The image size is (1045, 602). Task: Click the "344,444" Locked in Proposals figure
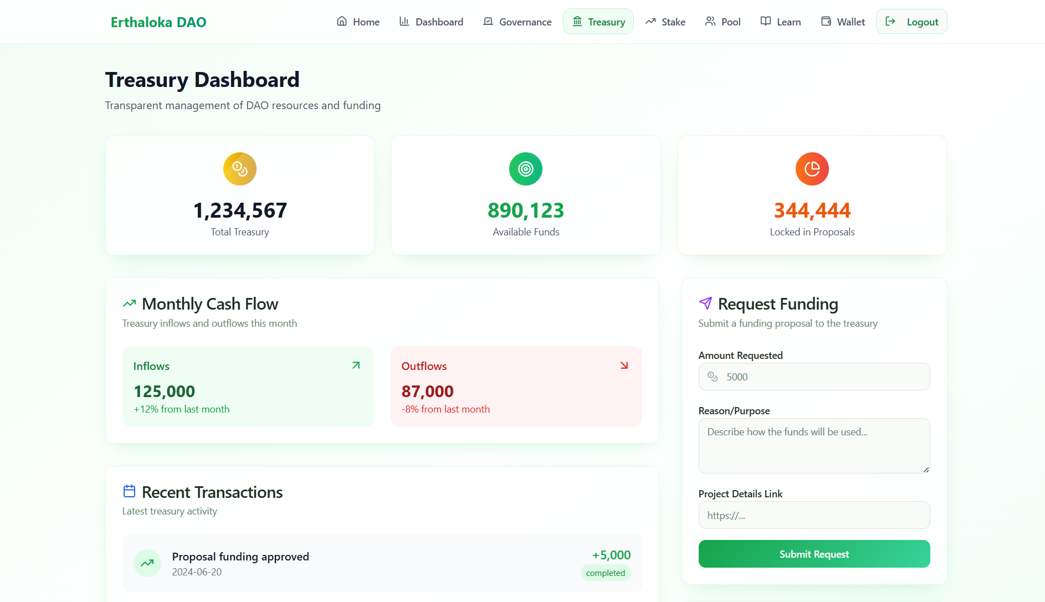pos(812,210)
